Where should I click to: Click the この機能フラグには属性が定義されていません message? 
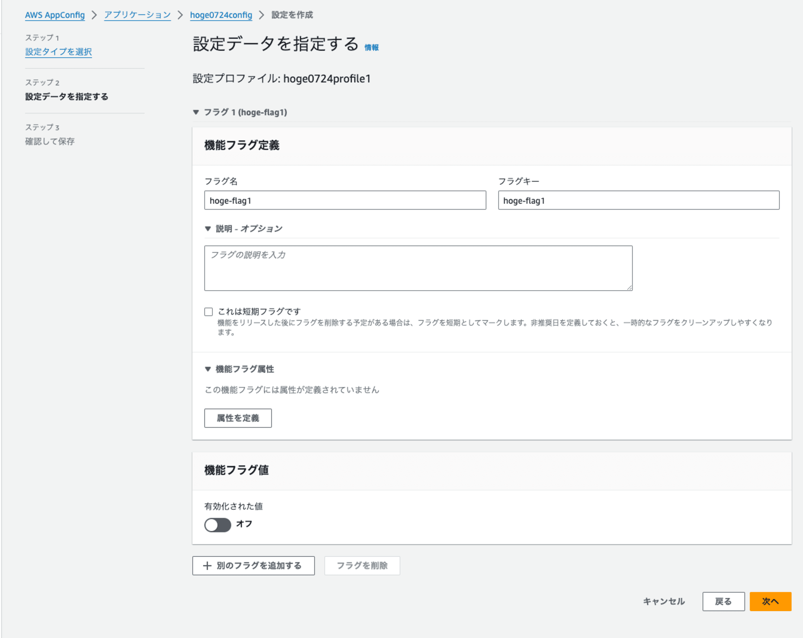click(292, 390)
